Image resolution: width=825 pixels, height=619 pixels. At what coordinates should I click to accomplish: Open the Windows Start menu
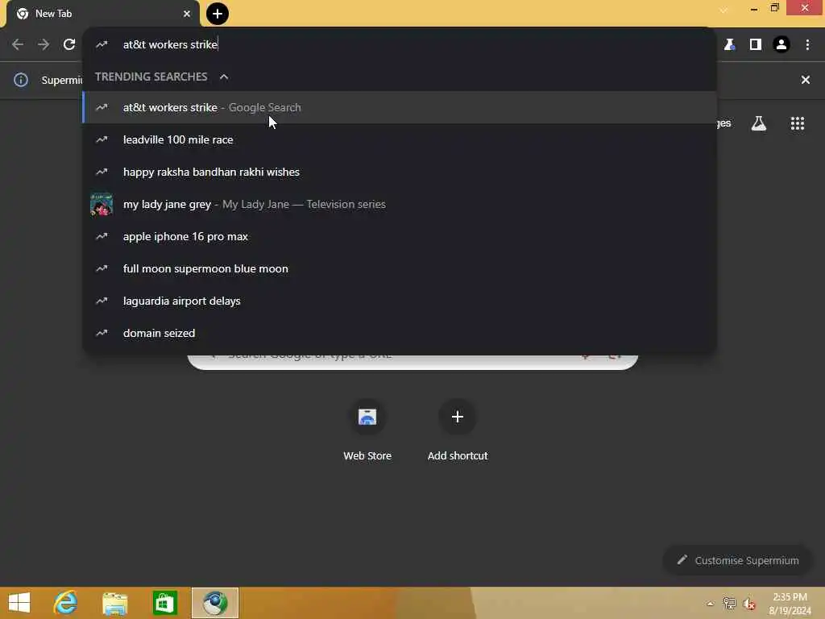tap(19, 603)
